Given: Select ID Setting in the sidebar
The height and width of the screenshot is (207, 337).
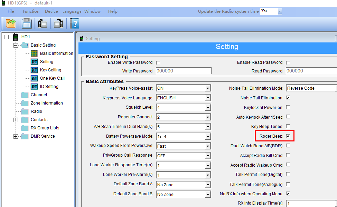Looking at the screenshot, I should click(x=49, y=87).
